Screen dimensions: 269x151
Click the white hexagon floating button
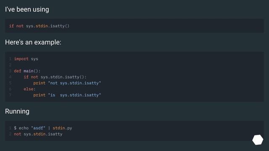[258, 140]
